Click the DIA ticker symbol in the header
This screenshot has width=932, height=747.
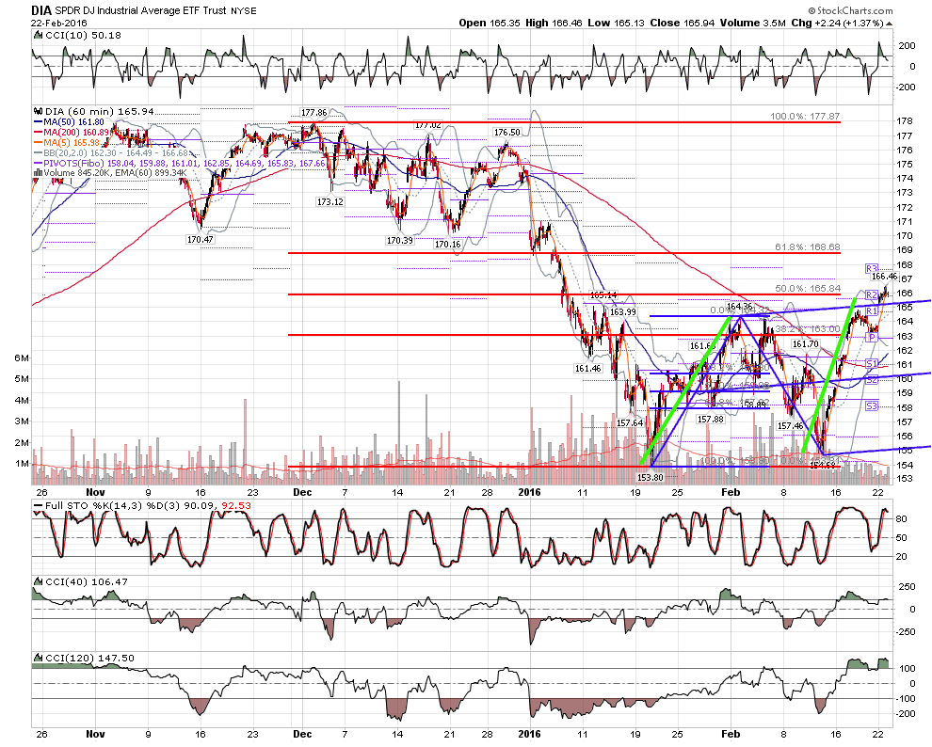point(41,10)
